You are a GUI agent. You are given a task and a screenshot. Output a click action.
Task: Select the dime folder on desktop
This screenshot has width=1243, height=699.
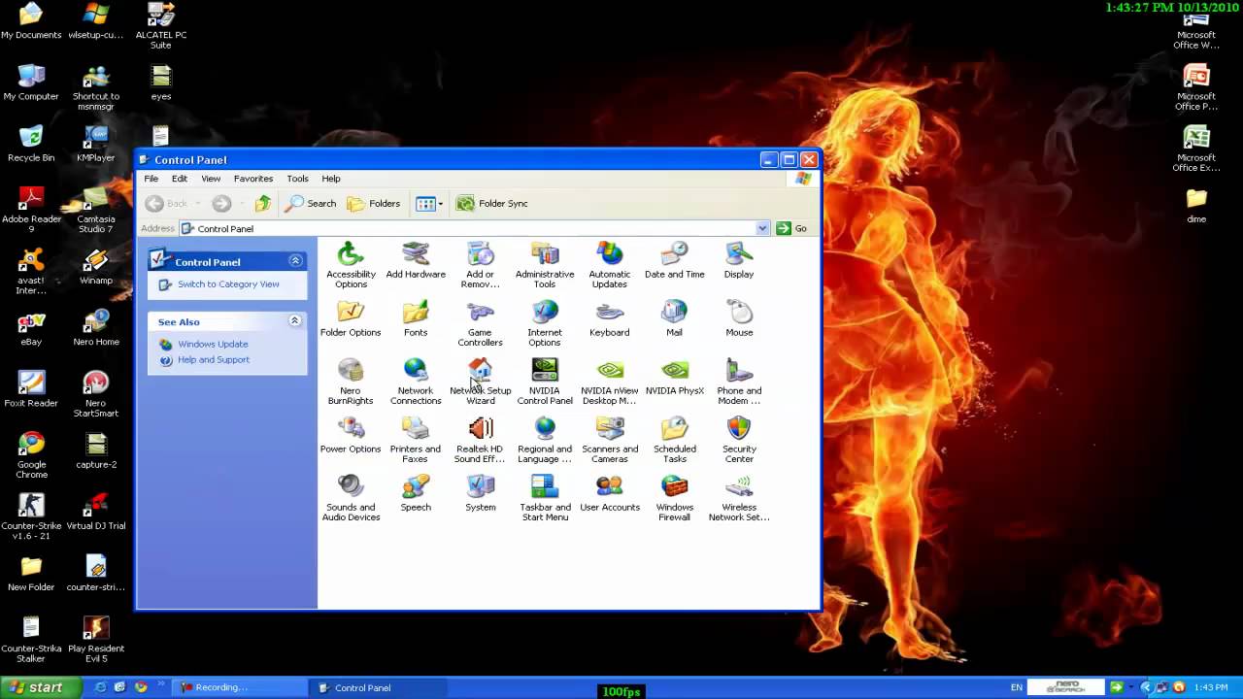click(x=1196, y=206)
